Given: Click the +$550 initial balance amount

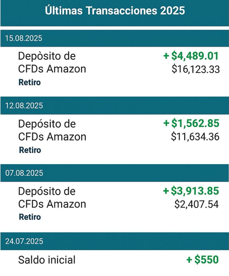Looking at the screenshot, I should [202, 260].
